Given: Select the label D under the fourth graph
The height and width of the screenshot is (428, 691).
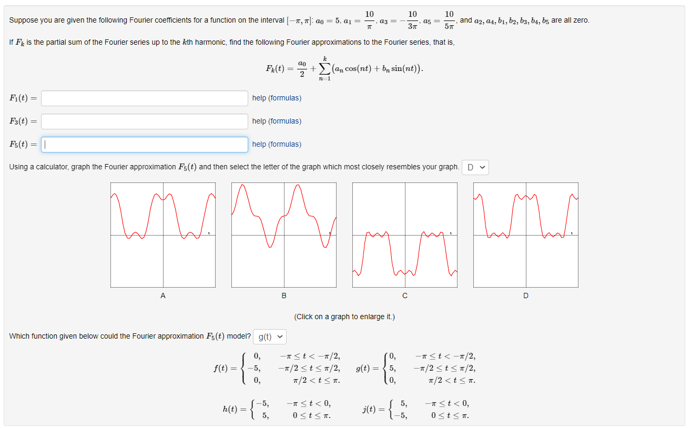Looking at the screenshot, I should pyautogui.click(x=526, y=296).
